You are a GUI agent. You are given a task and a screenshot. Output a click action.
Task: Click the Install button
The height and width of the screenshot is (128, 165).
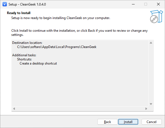click(128, 122)
